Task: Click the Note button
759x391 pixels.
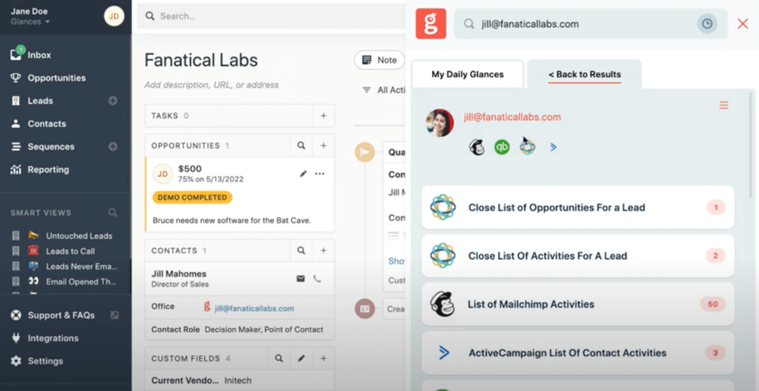Action: (x=379, y=60)
